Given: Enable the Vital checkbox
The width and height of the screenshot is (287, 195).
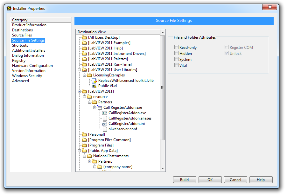Looking at the screenshot, I should (x=177, y=66).
